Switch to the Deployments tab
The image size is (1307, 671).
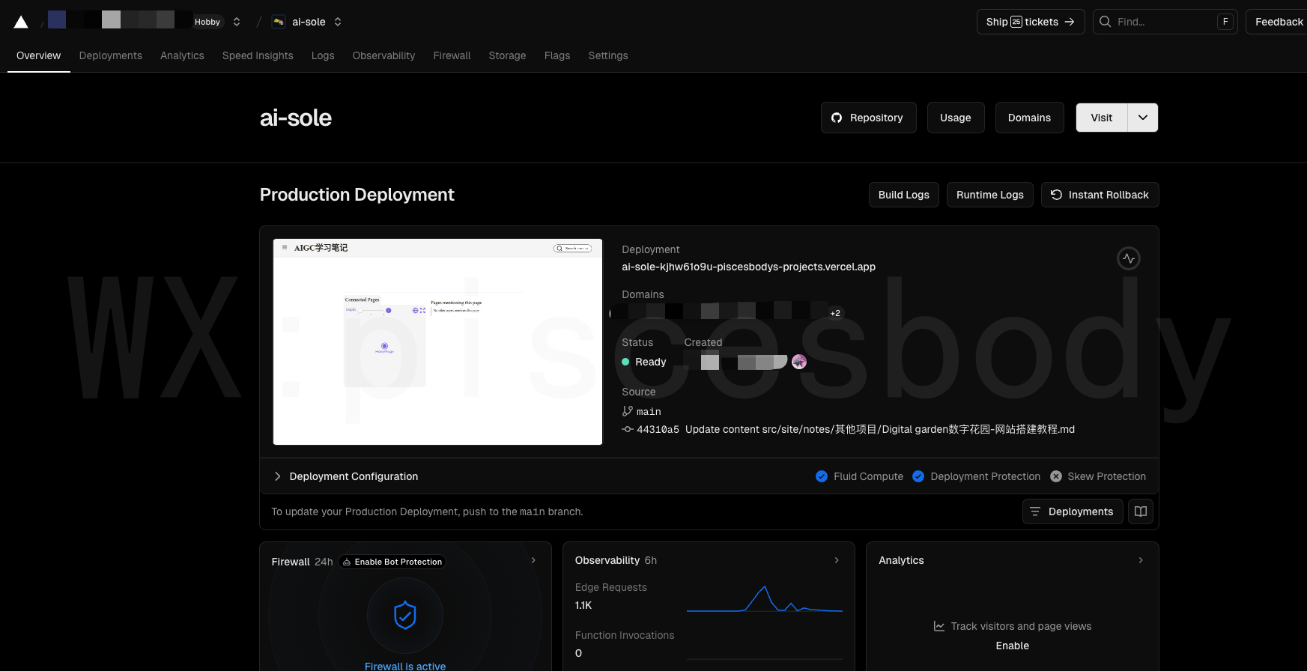click(x=110, y=55)
